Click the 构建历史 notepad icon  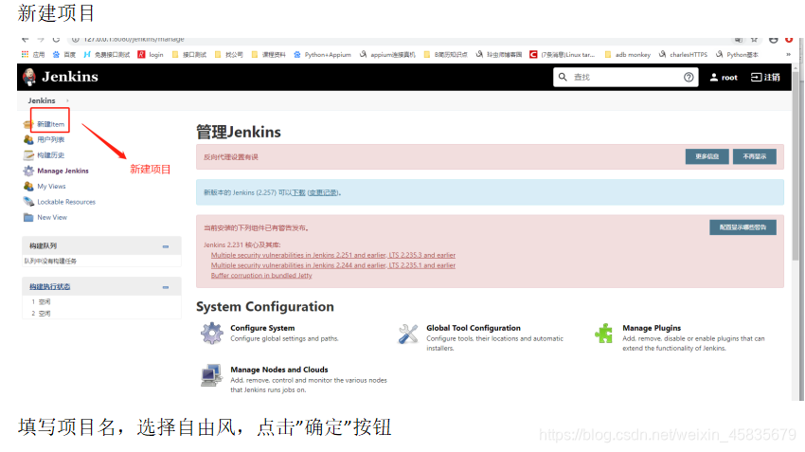[x=28, y=155]
